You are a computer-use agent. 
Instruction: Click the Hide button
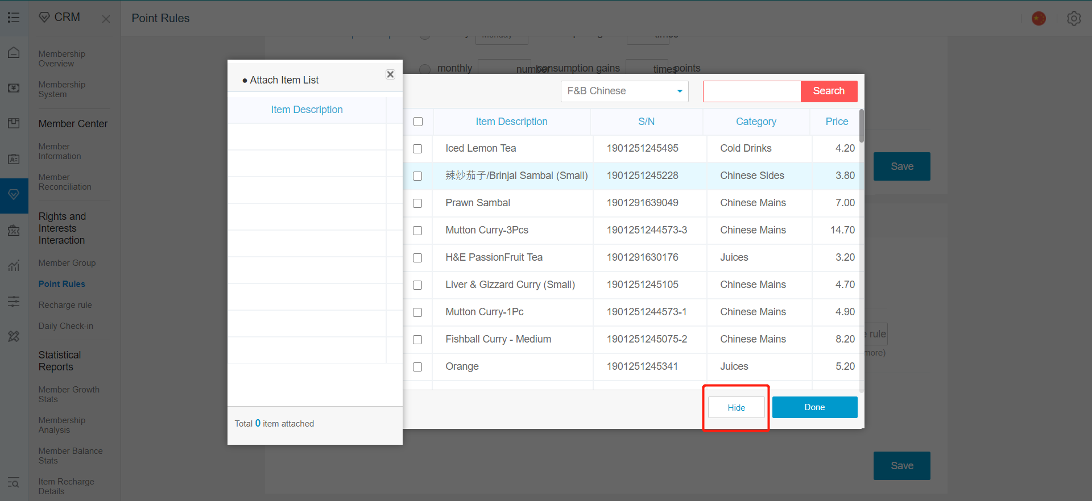(x=736, y=407)
